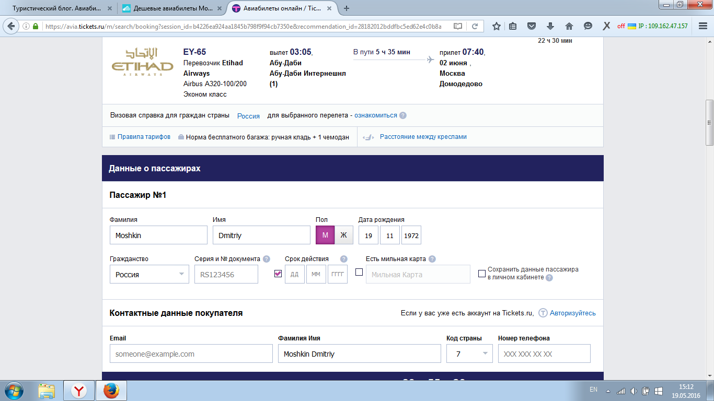This screenshot has height=401, width=714.
Task: Uncheck the document expiry date checkbox
Action: [278, 273]
